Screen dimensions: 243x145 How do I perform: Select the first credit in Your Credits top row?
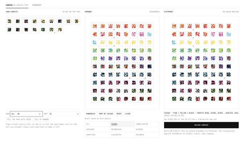[x=9, y=21]
